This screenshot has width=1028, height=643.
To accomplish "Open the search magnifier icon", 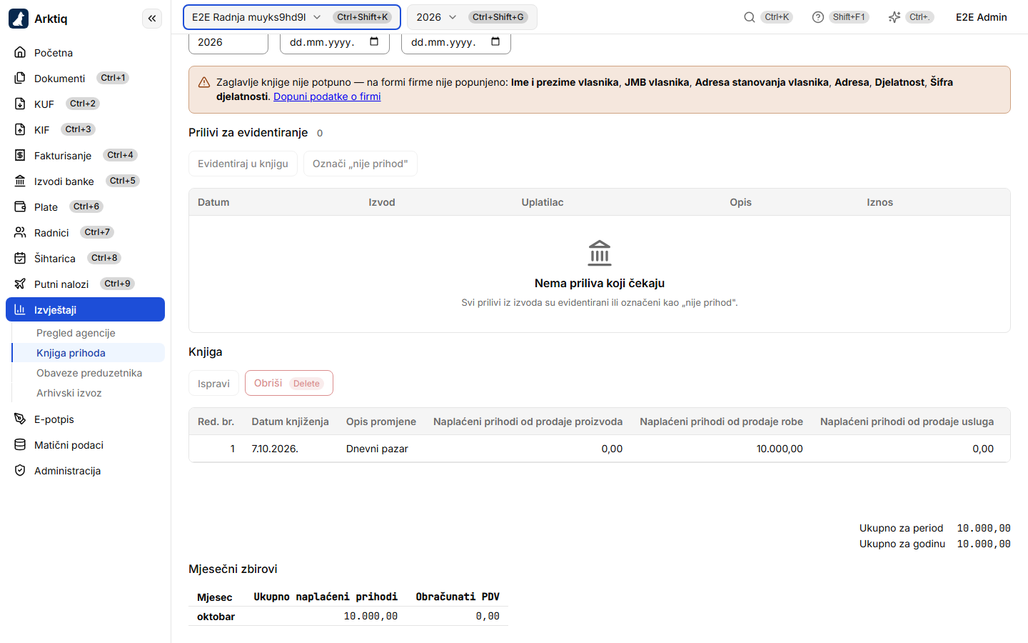I will (750, 17).
